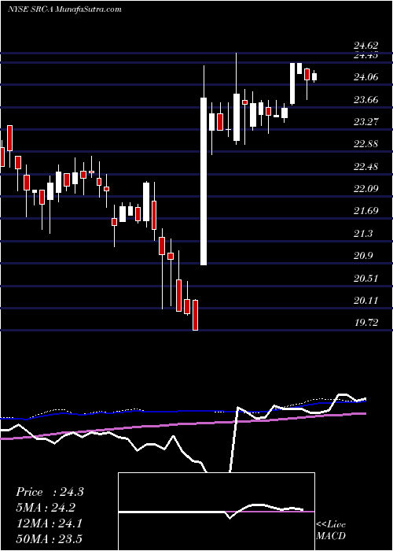
Task: Click the 20.51 price axis label
Action: pos(366,279)
